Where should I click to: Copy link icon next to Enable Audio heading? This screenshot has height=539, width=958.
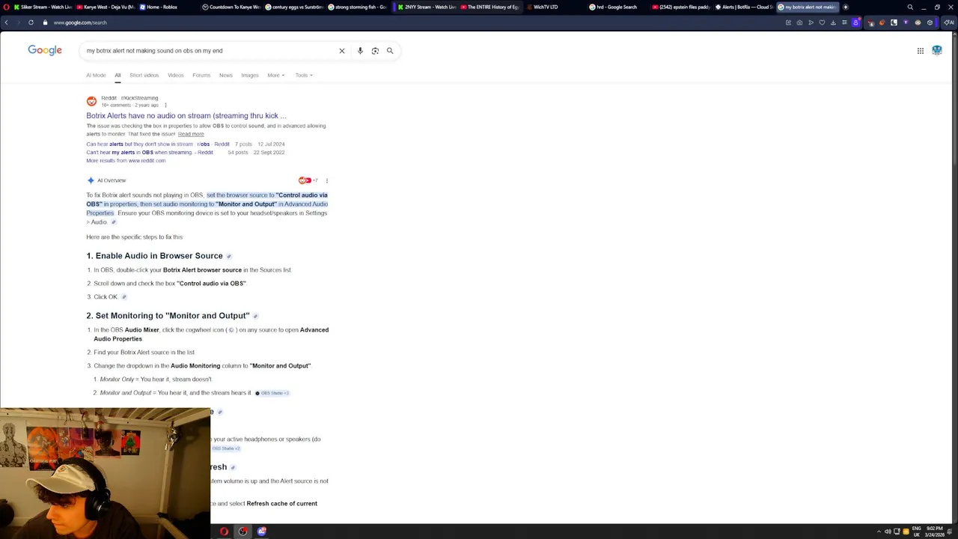pyautogui.click(x=229, y=256)
